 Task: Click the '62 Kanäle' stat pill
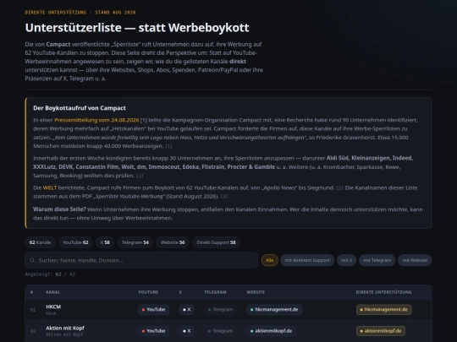(41, 242)
